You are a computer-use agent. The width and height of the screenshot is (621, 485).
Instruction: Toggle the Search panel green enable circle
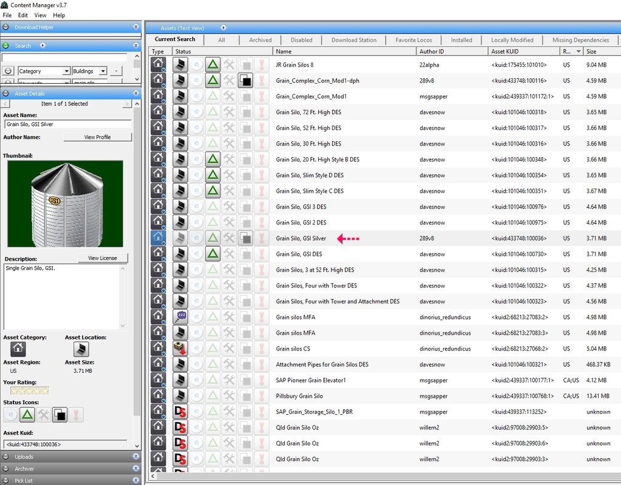coord(6,45)
